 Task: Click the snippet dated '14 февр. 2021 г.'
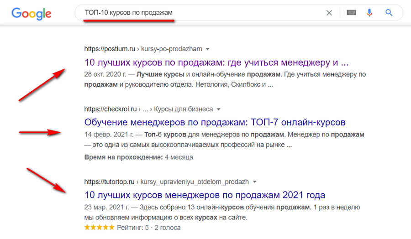(225, 140)
